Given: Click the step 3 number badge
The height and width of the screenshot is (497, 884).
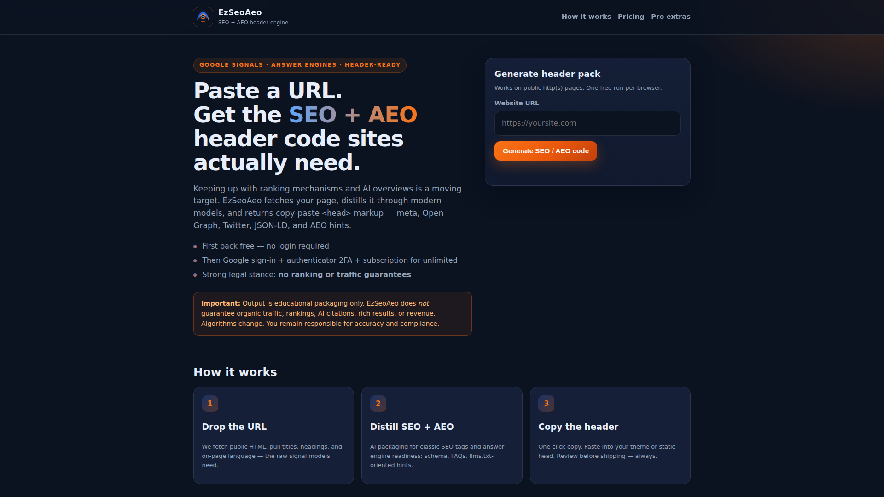Looking at the screenshot, I should coord(547,404).
